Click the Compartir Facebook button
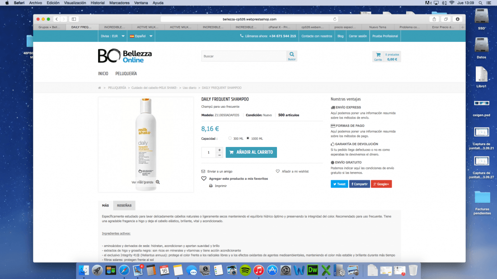The height and width of the screenshot is (279, 497). tap(360, 184)
